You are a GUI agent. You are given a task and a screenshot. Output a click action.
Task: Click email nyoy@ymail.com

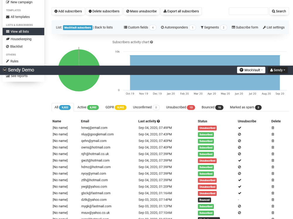tap(93, 173)
